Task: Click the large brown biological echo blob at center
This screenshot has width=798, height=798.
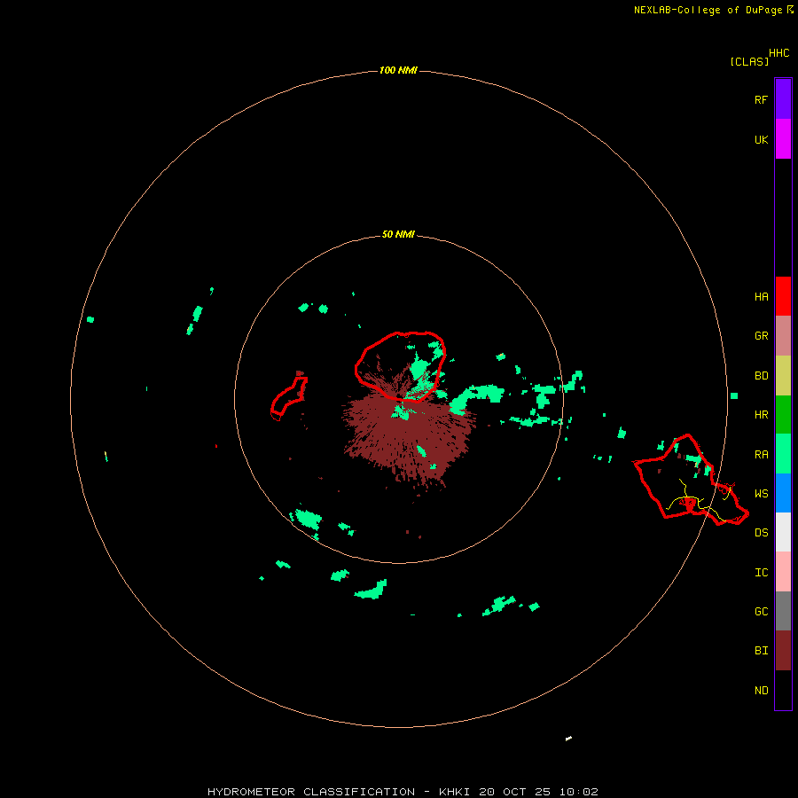Action: tap(410, 438)
